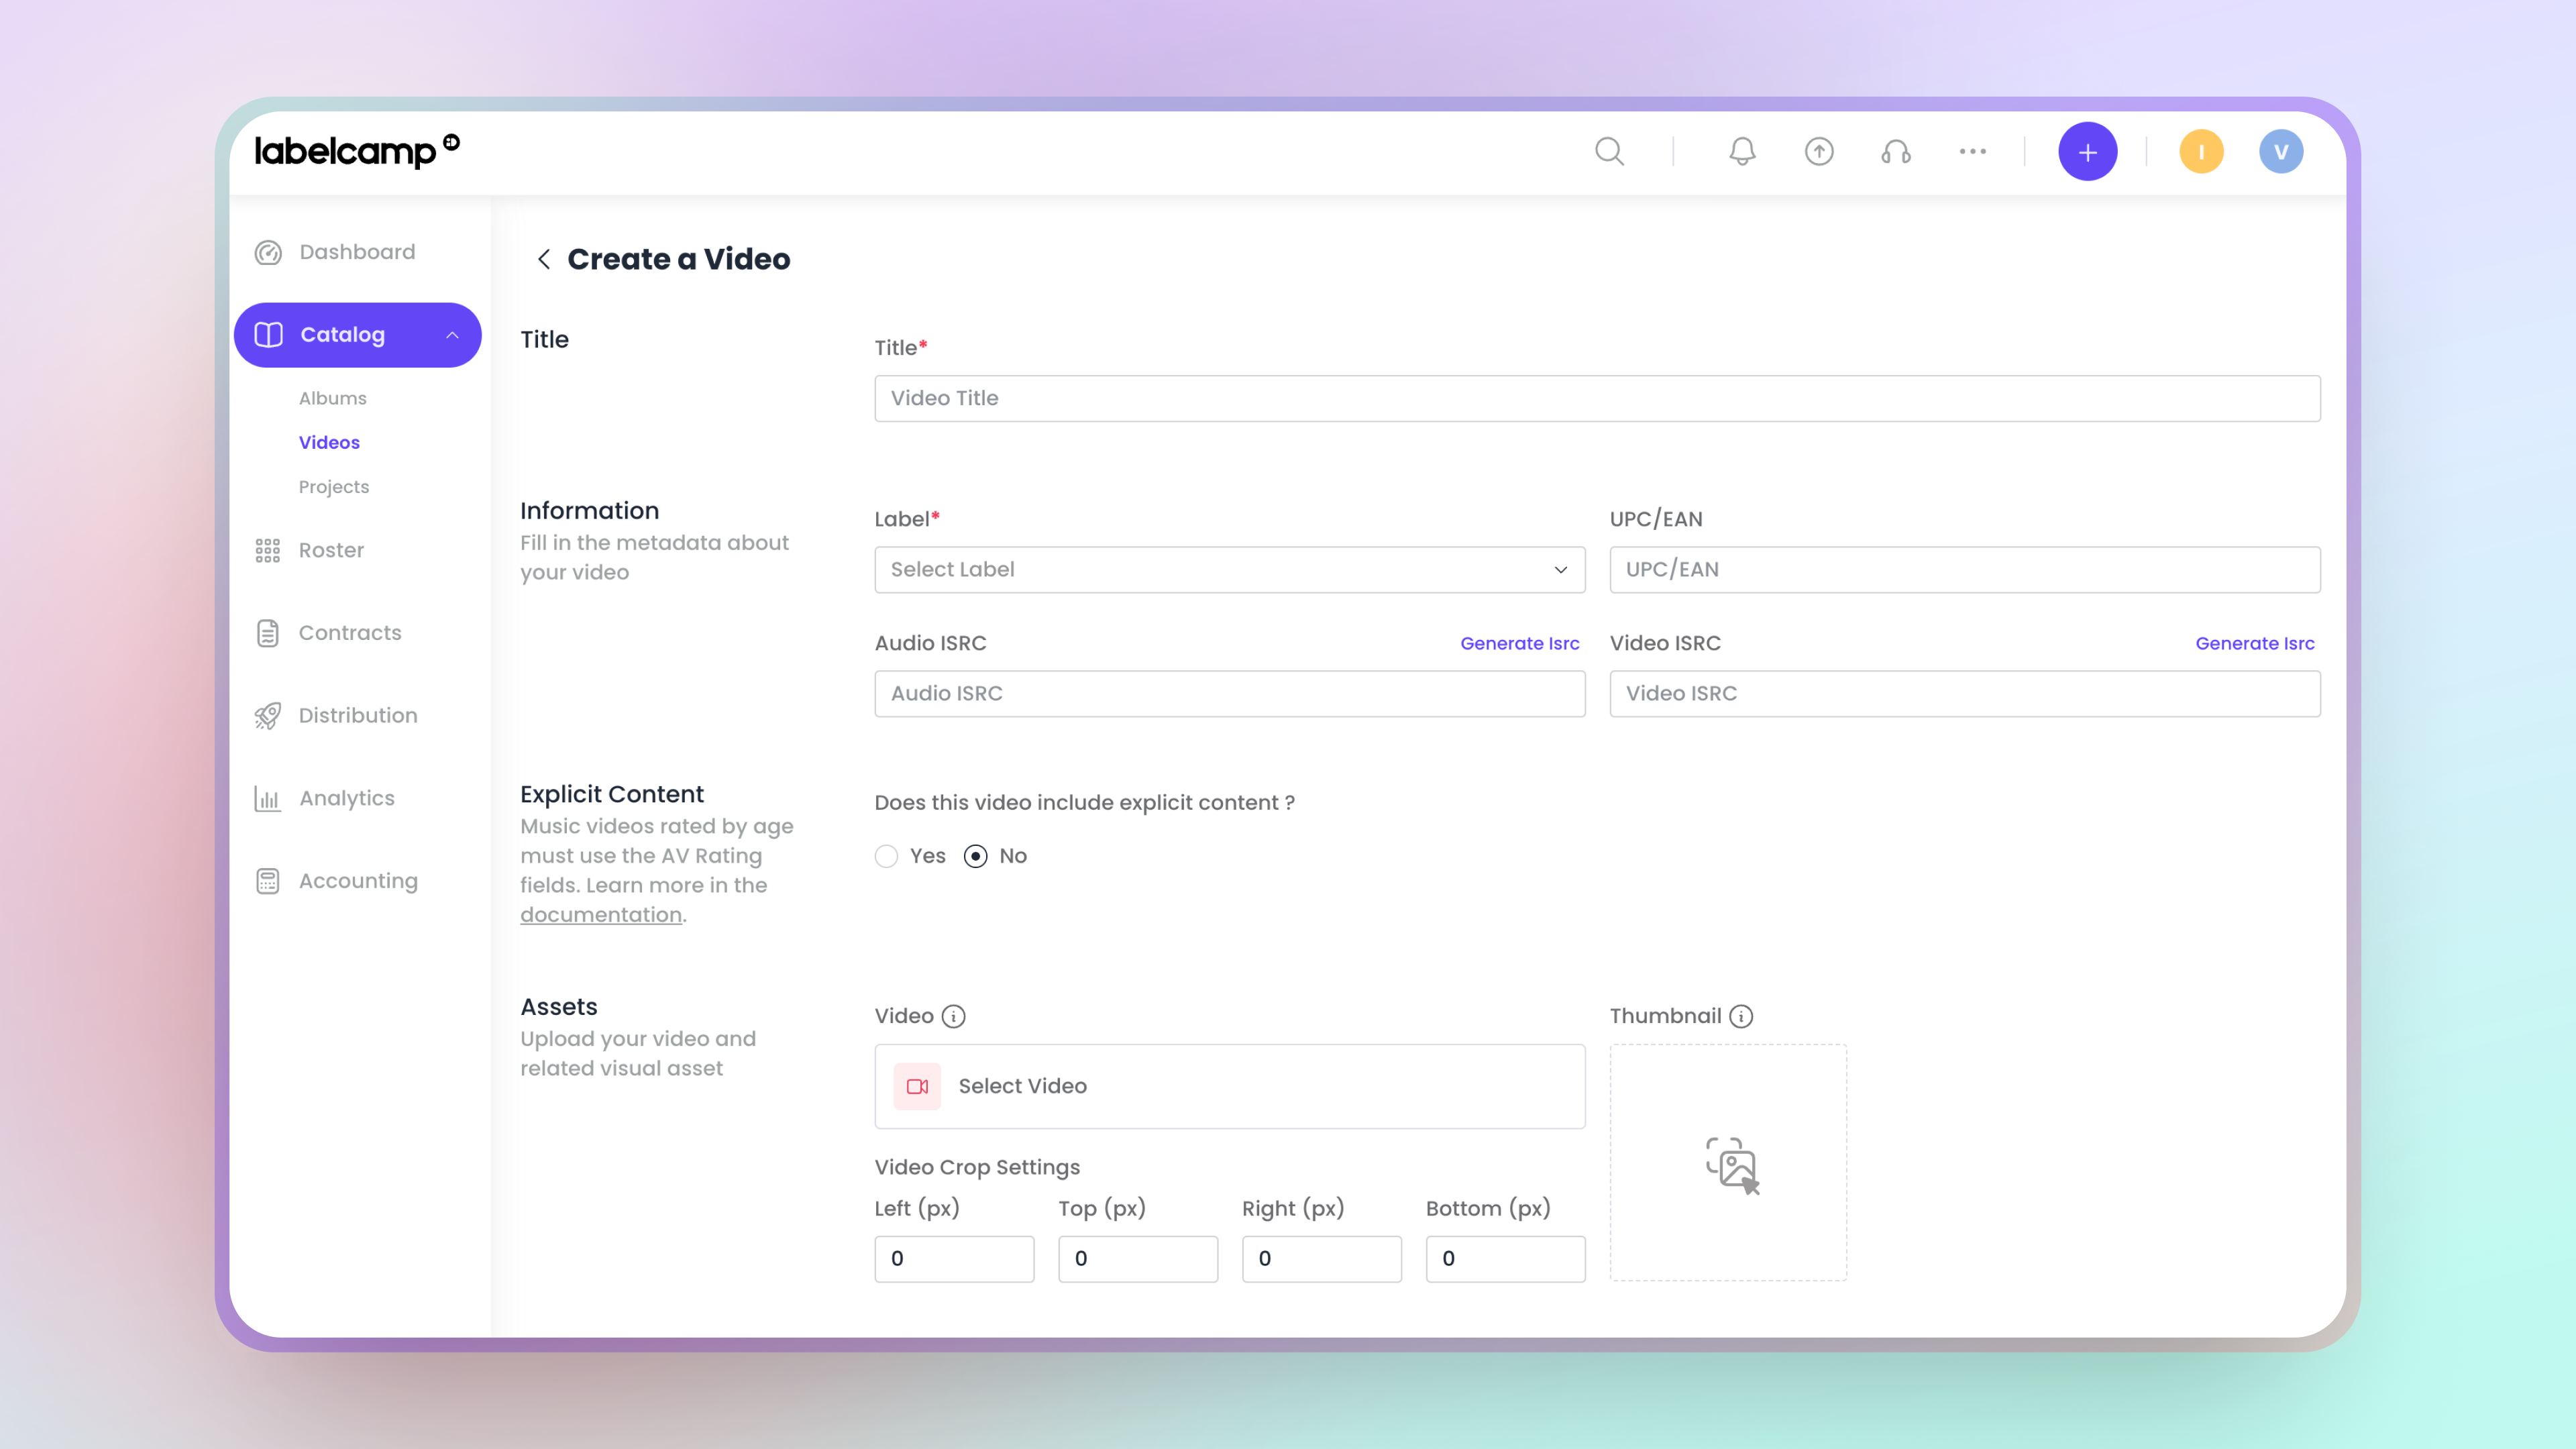The image size is (2576, 1449).
Task: Click the search magnifier icon
Action: coord(1609,152)
